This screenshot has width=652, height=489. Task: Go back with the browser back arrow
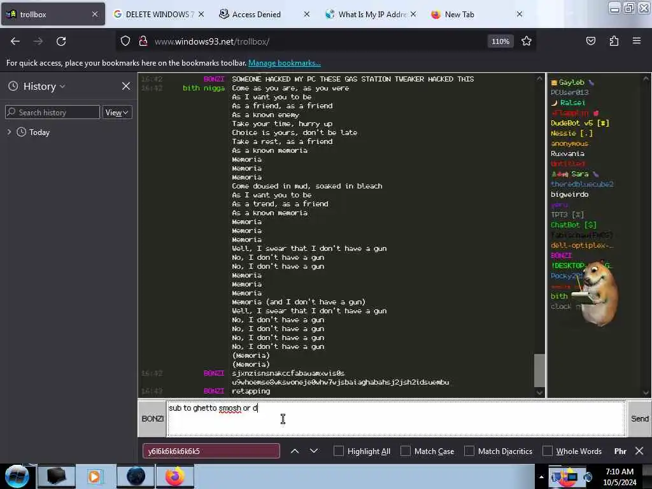click(x=15, y=41)
